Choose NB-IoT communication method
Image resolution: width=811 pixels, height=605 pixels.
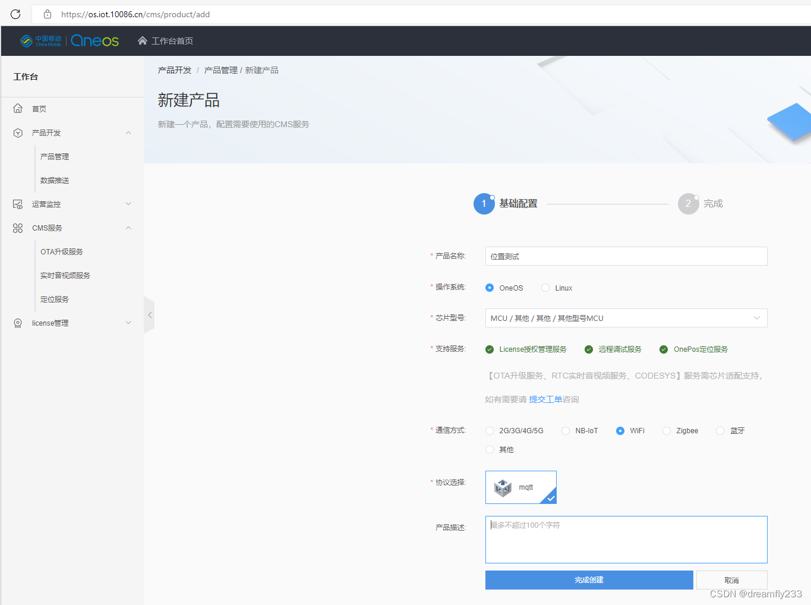point(566,431)
